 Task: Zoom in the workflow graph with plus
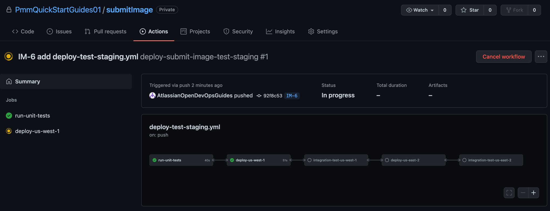(534, 193)
